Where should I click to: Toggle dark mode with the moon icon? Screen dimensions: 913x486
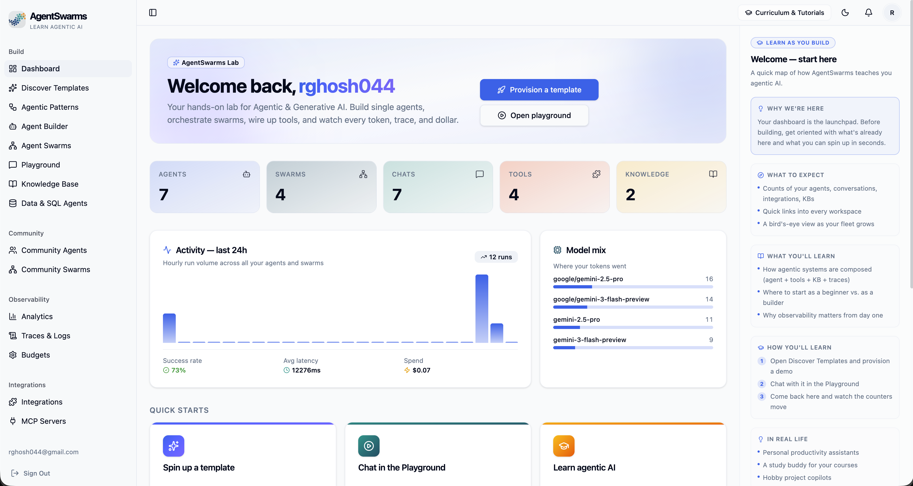pos(845,12)
